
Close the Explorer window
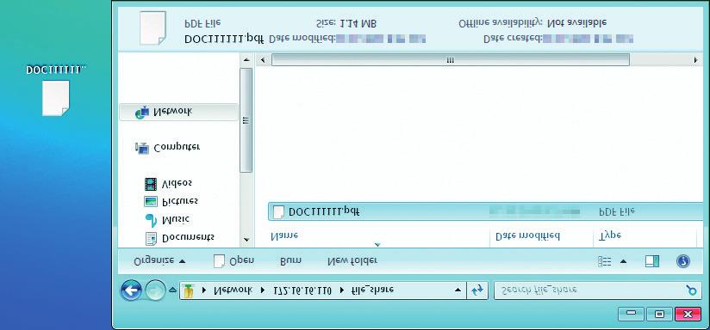click(688, 314)
